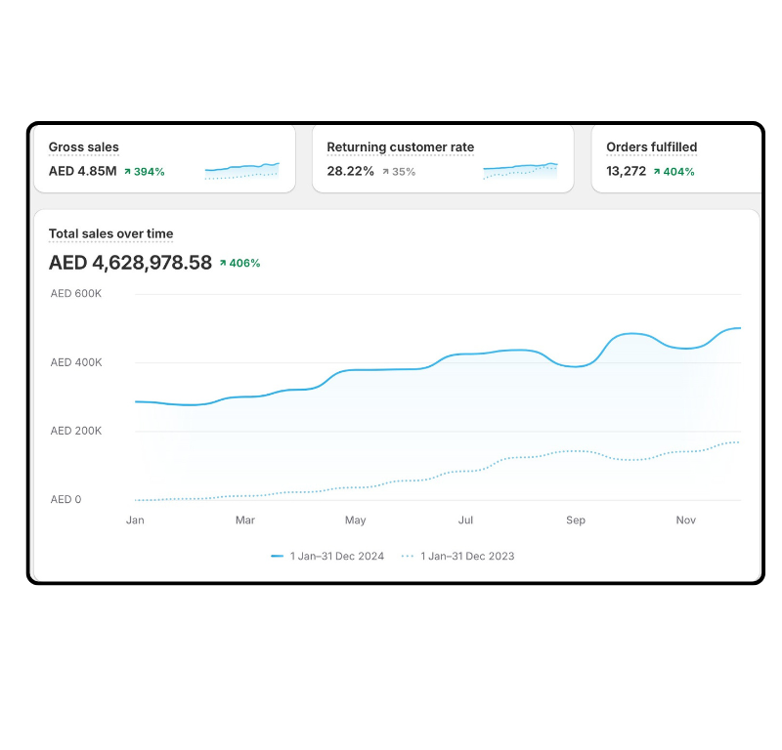This screenshot has width=782, height=750.
Task: Click the green arrow beside 406%
Action: pyautogui.click(x=223, y=263)
